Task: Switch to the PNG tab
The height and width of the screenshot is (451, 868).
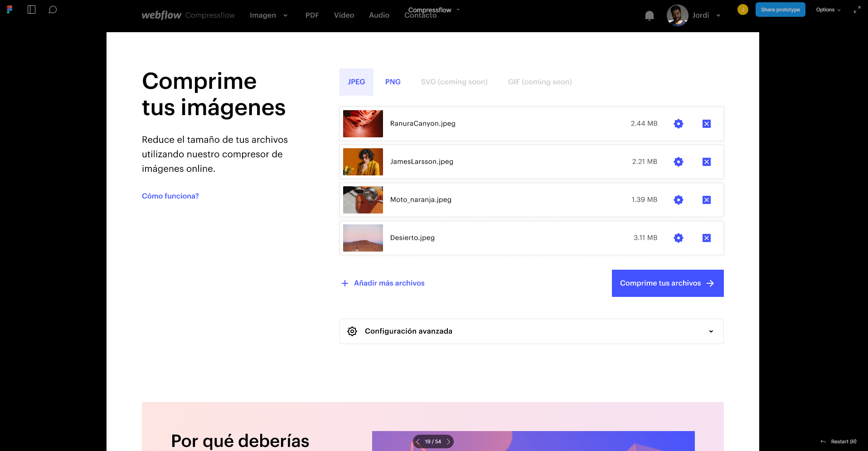Action: [x=393, y=82]
